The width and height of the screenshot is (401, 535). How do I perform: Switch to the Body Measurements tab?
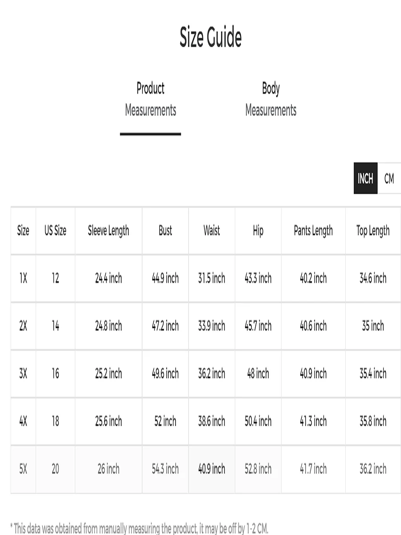270,99
